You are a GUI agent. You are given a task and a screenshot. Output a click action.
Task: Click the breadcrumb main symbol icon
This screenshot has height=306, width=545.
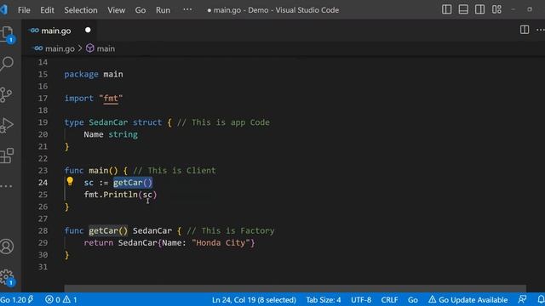pos(90,48)
